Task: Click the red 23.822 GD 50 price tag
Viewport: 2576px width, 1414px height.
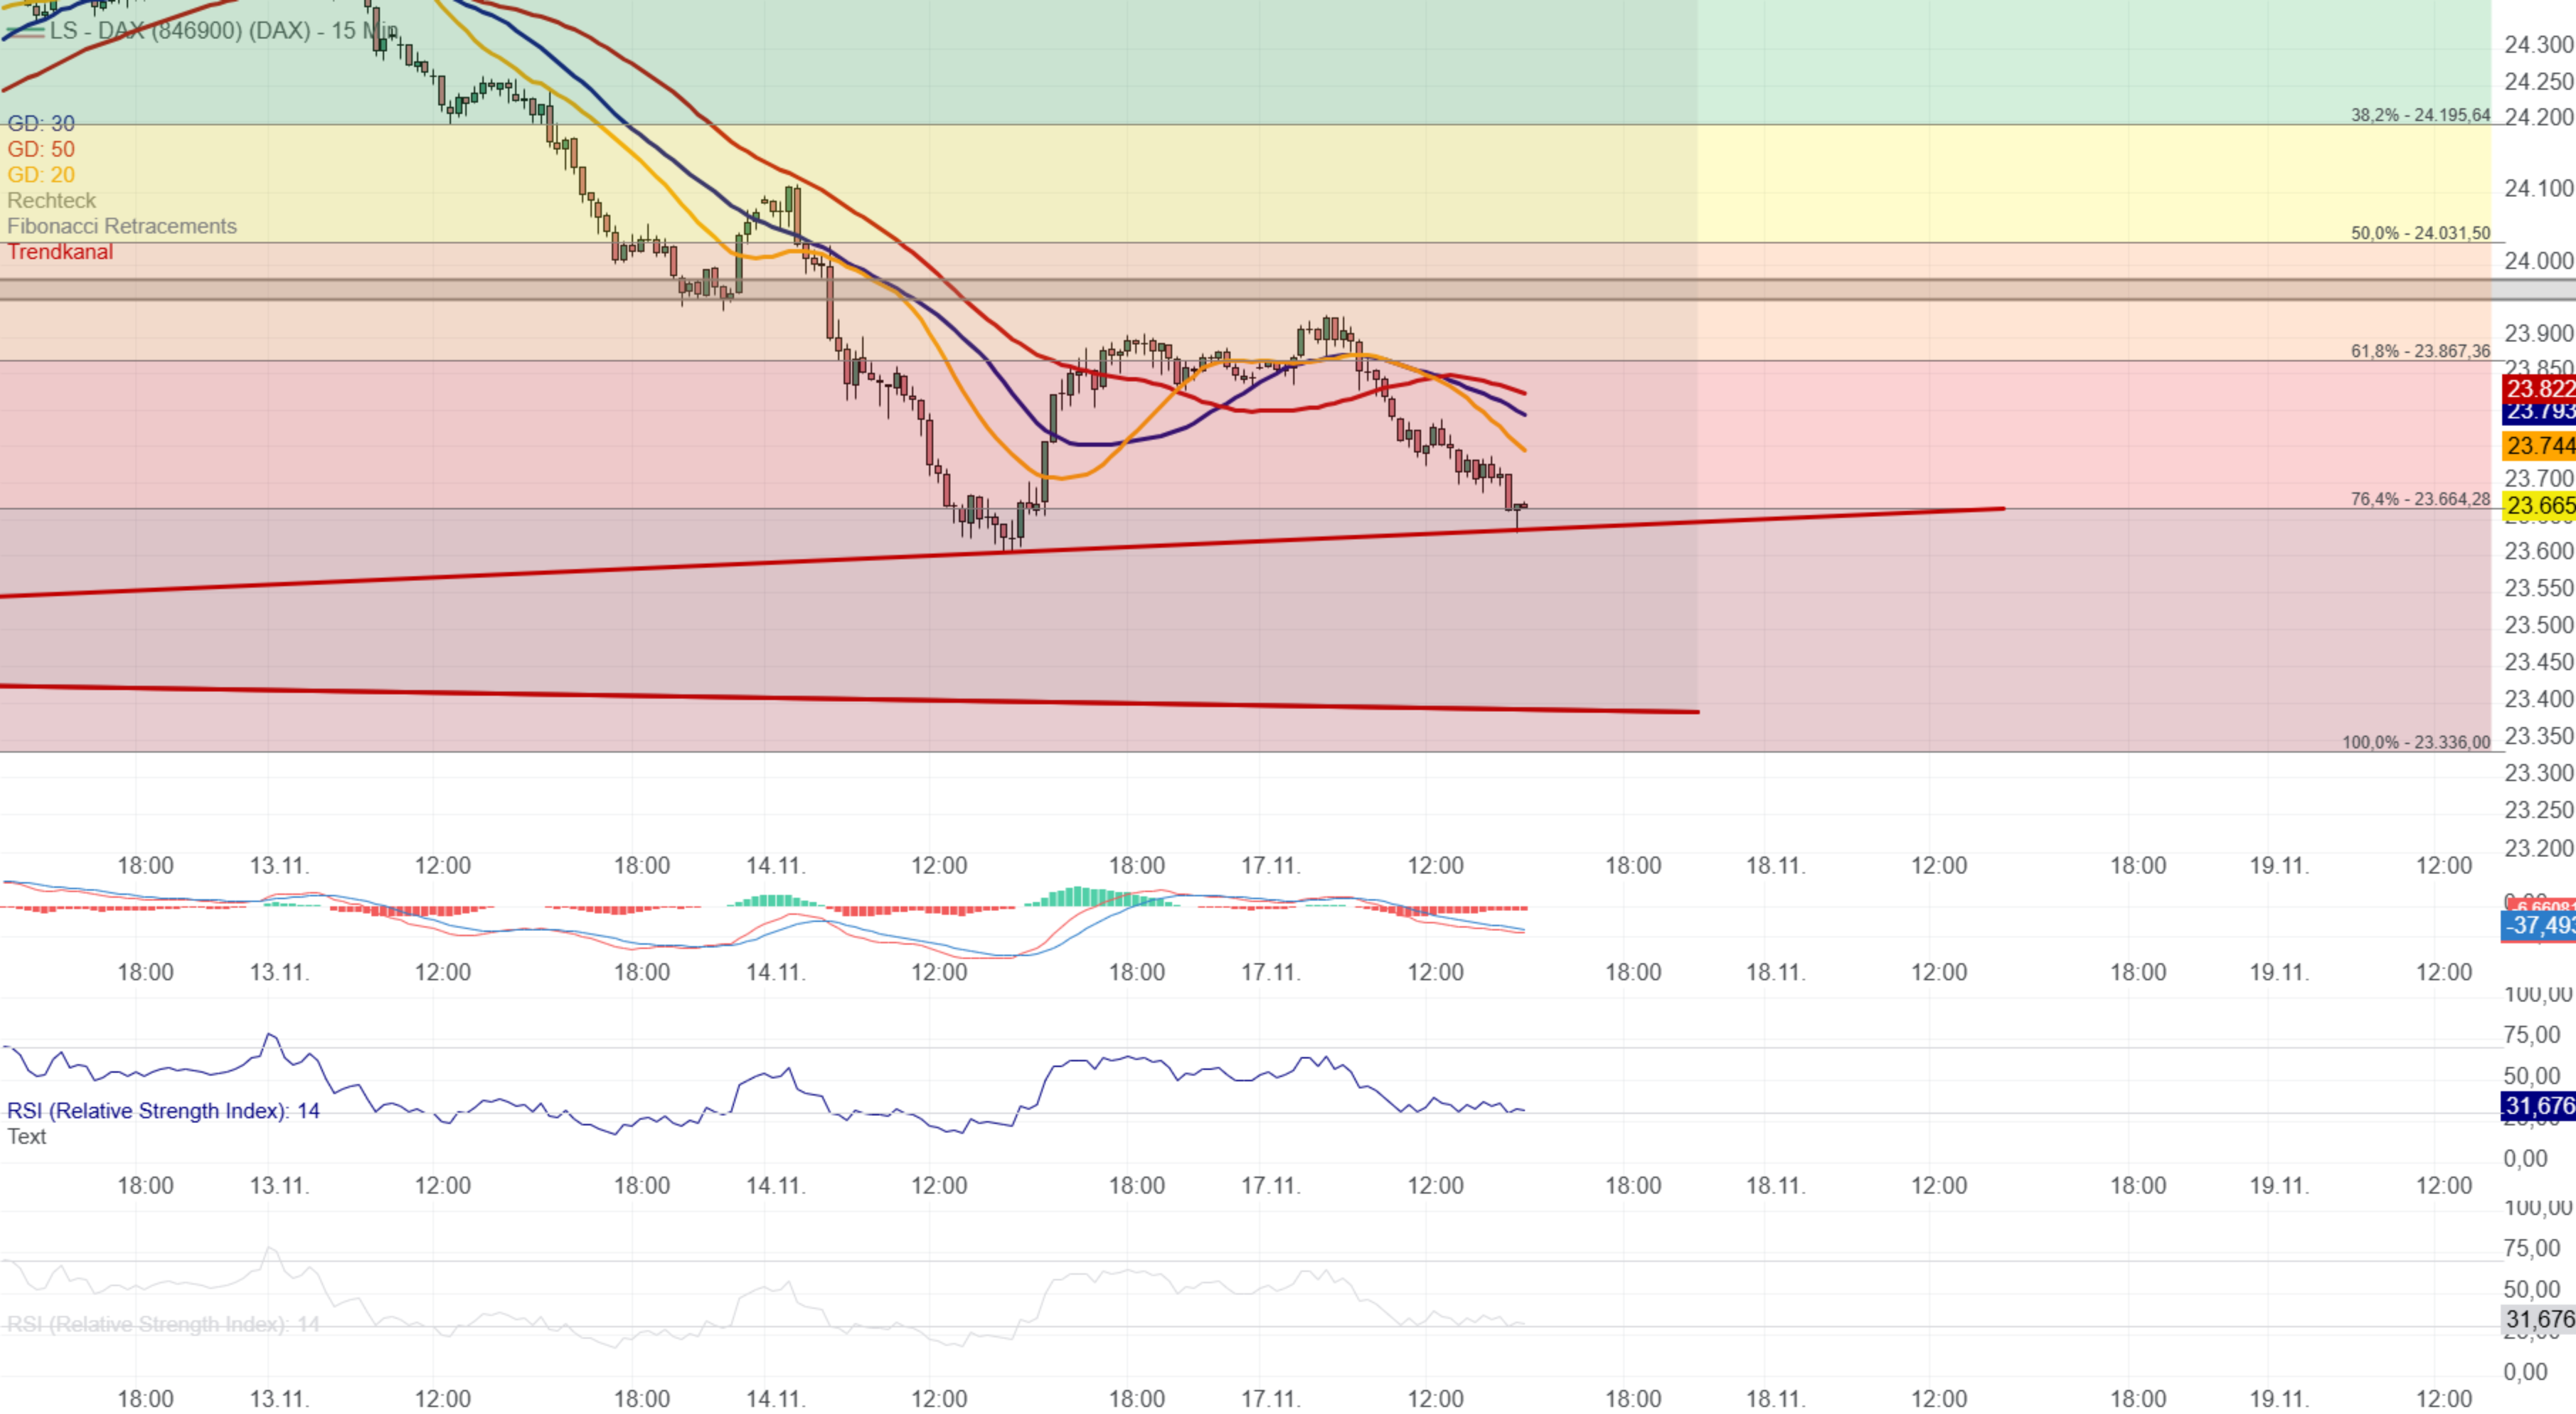Action: tap(2538, 388)
